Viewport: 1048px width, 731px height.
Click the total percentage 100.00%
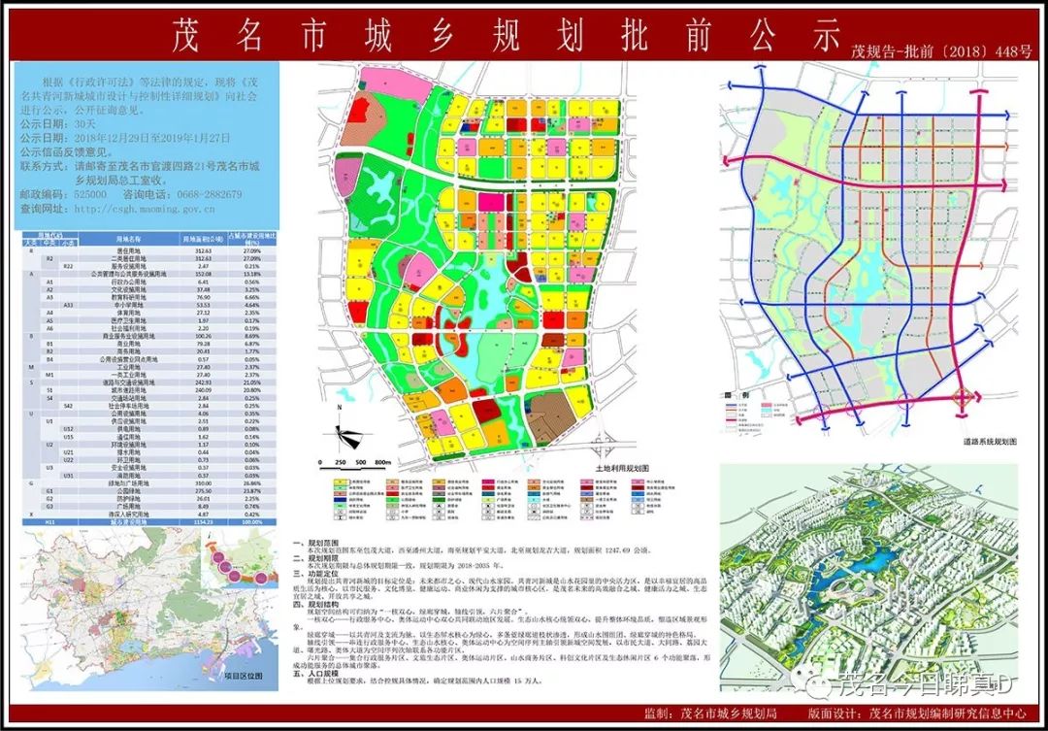coord(252,521)
